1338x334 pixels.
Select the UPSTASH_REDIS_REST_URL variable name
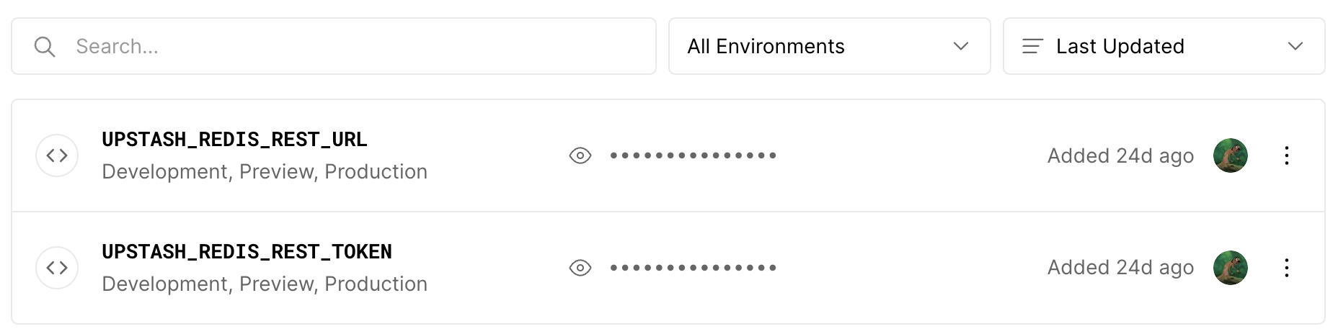[x=234, y=140]
